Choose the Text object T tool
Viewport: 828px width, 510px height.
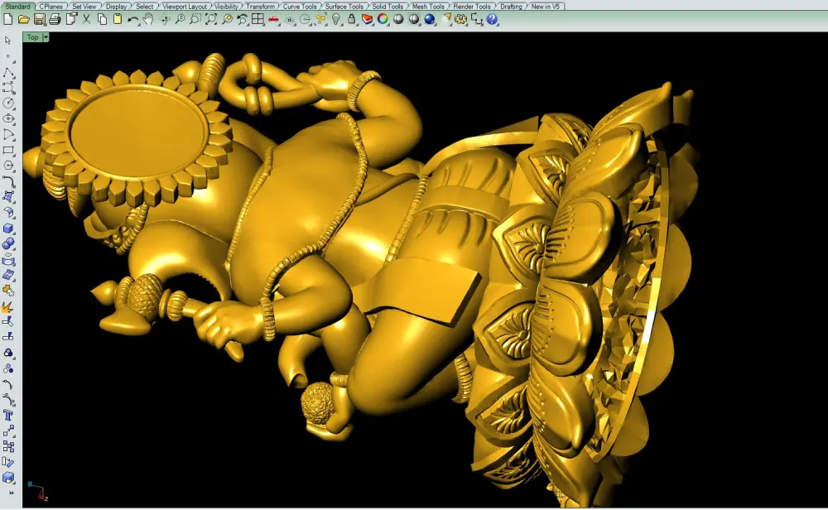click(8, 416)
